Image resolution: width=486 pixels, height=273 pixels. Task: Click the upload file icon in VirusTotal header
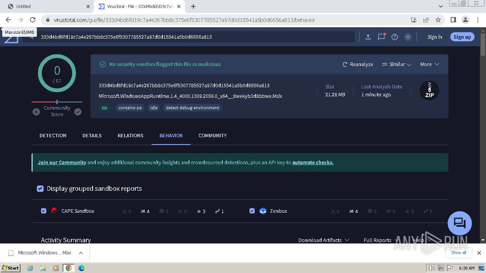[x=368, y=37]
